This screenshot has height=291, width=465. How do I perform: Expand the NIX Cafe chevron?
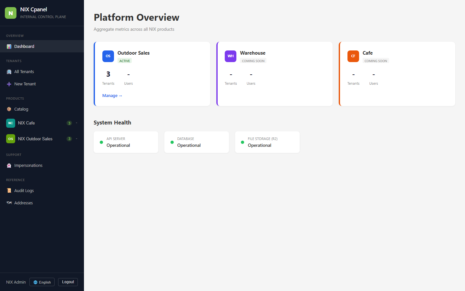[77, 123]
